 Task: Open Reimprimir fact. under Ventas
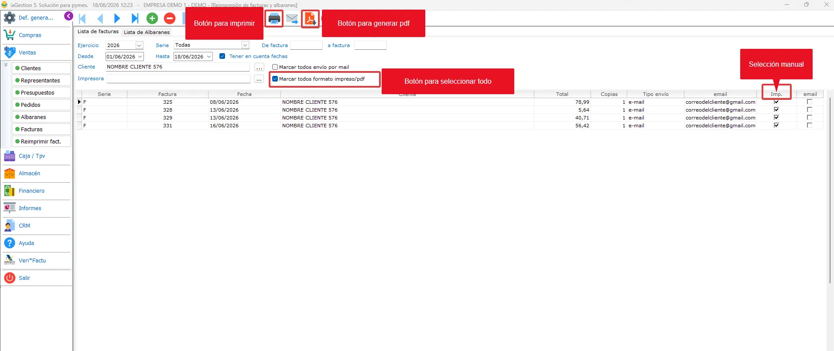(41, 141)
